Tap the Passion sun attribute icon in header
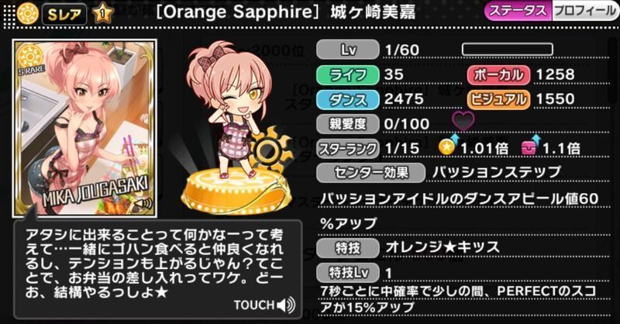620x324 pixels. coord(28,13)
